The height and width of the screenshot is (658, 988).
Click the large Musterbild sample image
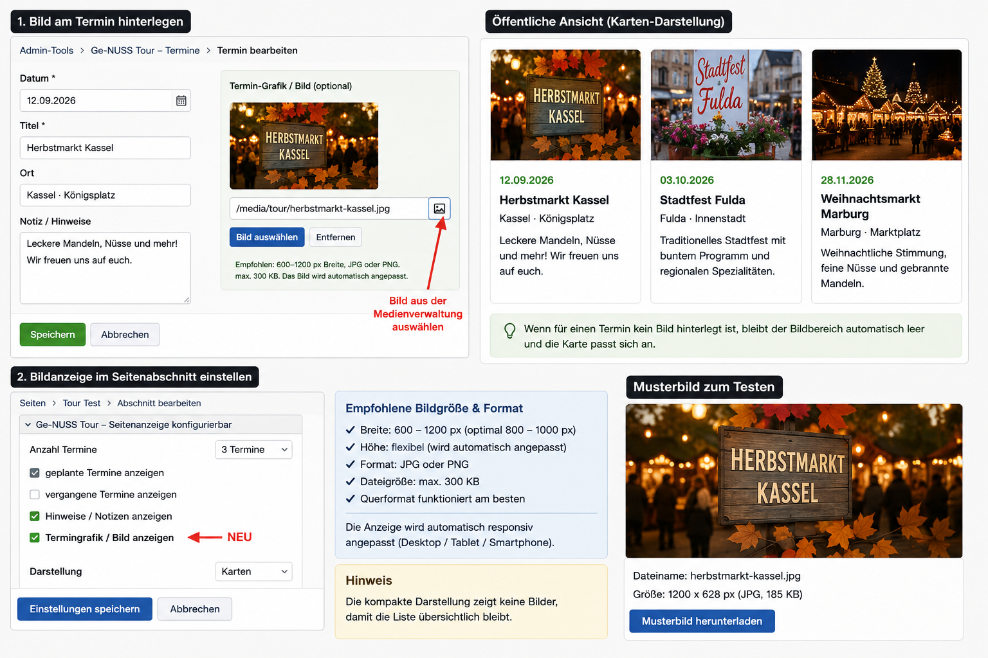[794, 481]
